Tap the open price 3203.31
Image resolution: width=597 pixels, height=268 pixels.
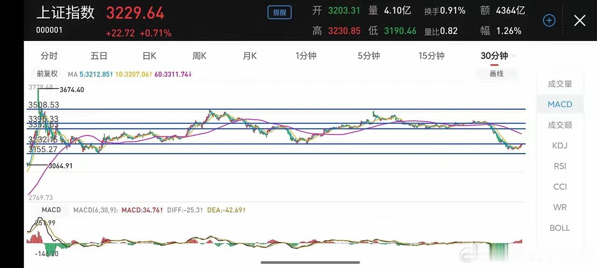click(344, 11)
